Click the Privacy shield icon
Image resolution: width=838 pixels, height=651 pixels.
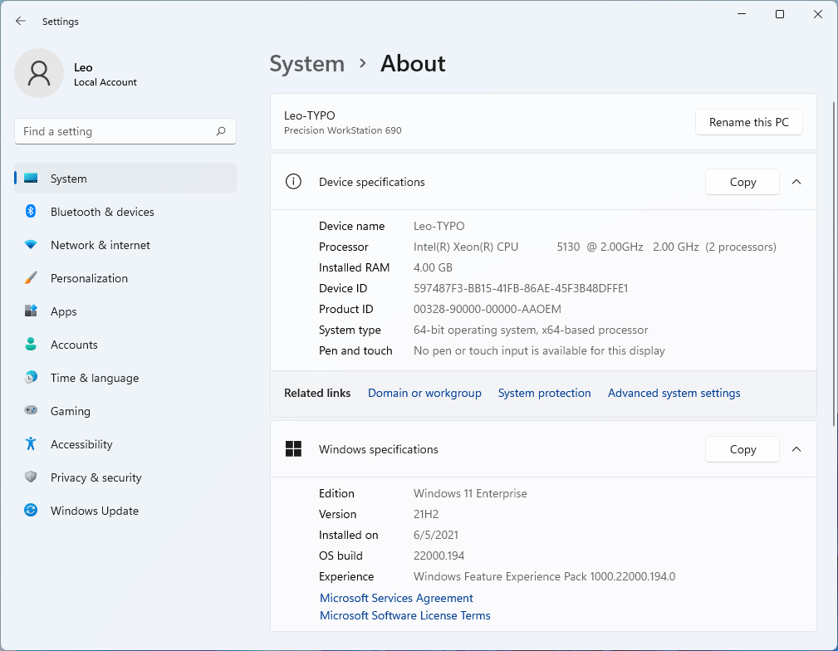click(x=31, y=477)
